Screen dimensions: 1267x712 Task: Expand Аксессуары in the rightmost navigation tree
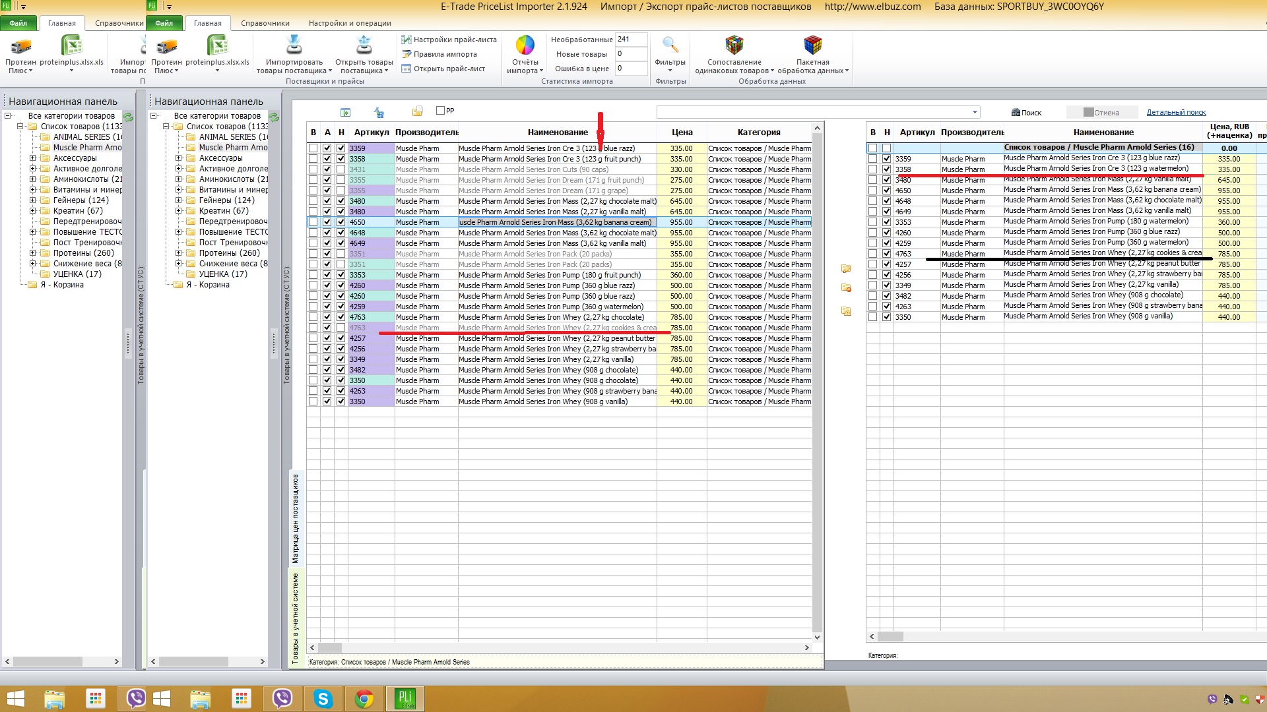[178, 158]
